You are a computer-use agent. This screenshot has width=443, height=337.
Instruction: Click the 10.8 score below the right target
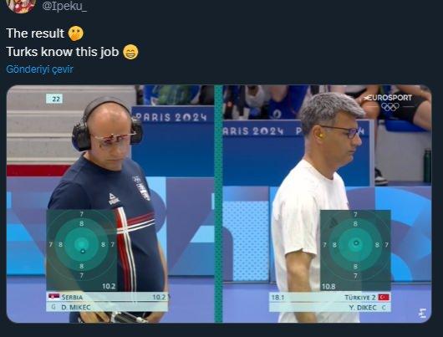pos(328,286)
